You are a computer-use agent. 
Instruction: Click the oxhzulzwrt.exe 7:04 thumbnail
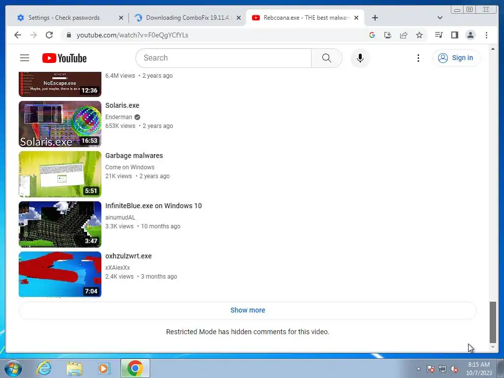point(60,275)
